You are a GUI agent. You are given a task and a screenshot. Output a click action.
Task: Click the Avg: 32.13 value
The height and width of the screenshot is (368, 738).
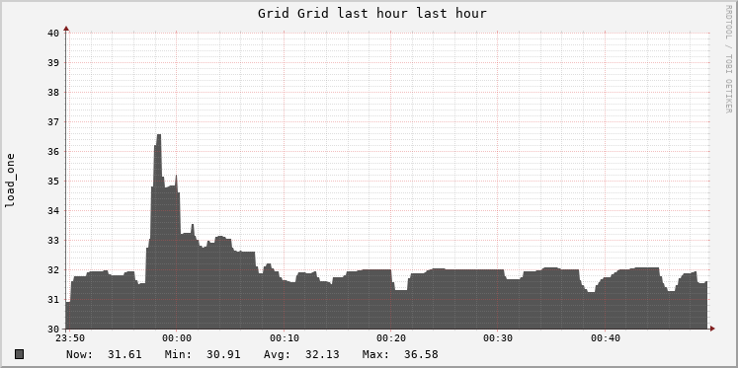pyautogui.click(x=301, y=354)
